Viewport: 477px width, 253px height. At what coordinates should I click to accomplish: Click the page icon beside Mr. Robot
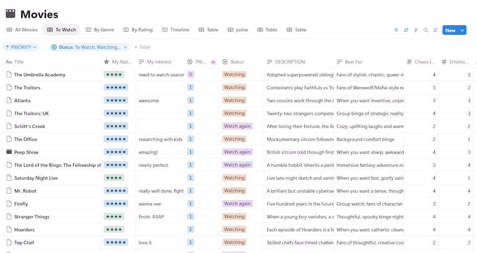point(9,191)
